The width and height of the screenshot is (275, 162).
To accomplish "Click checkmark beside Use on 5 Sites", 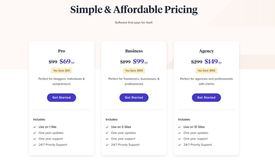I will click(x=107, y=127).
